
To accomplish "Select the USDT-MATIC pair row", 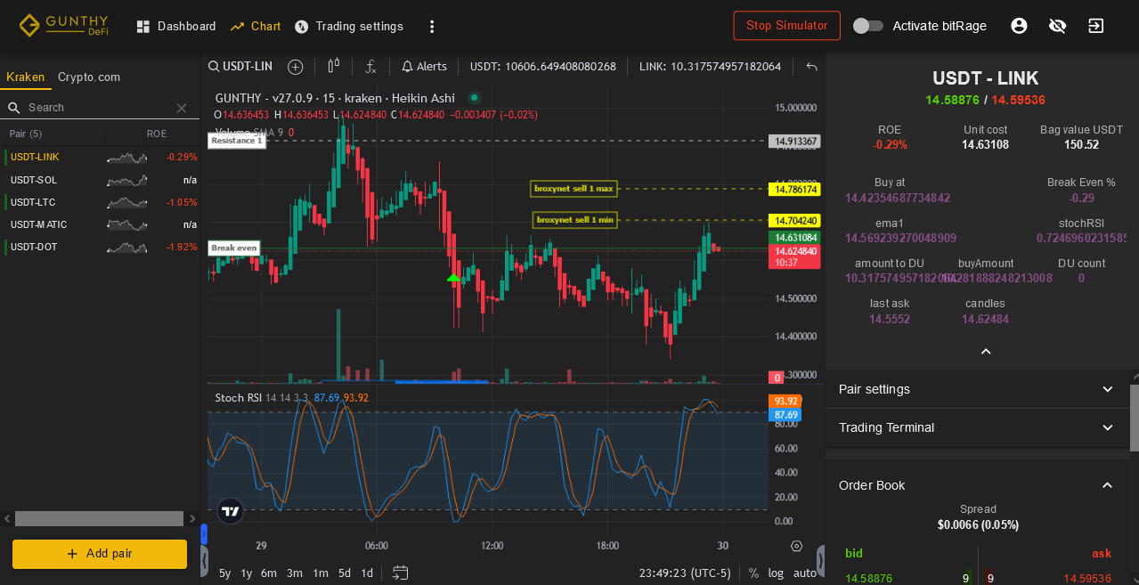I will pos(100,224).
